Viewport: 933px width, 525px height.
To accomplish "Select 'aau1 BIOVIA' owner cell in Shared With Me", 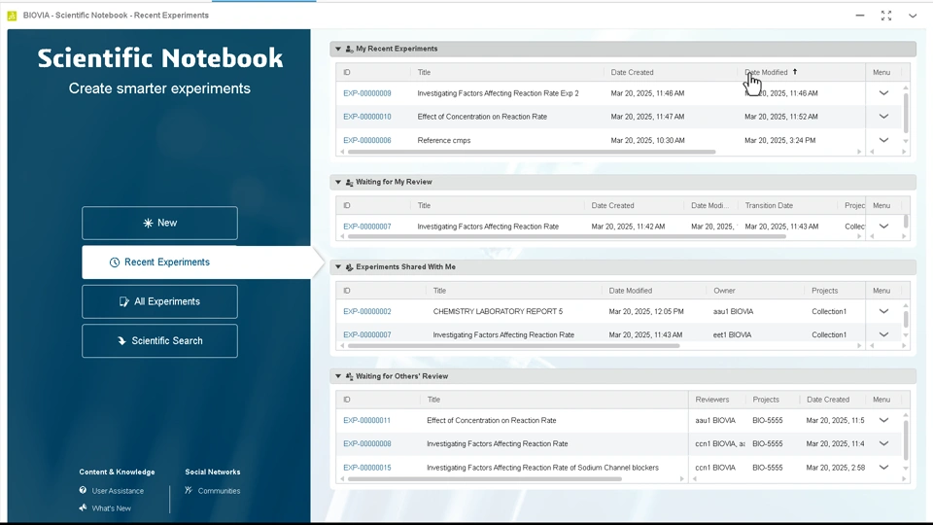I will tap(733, 311).
